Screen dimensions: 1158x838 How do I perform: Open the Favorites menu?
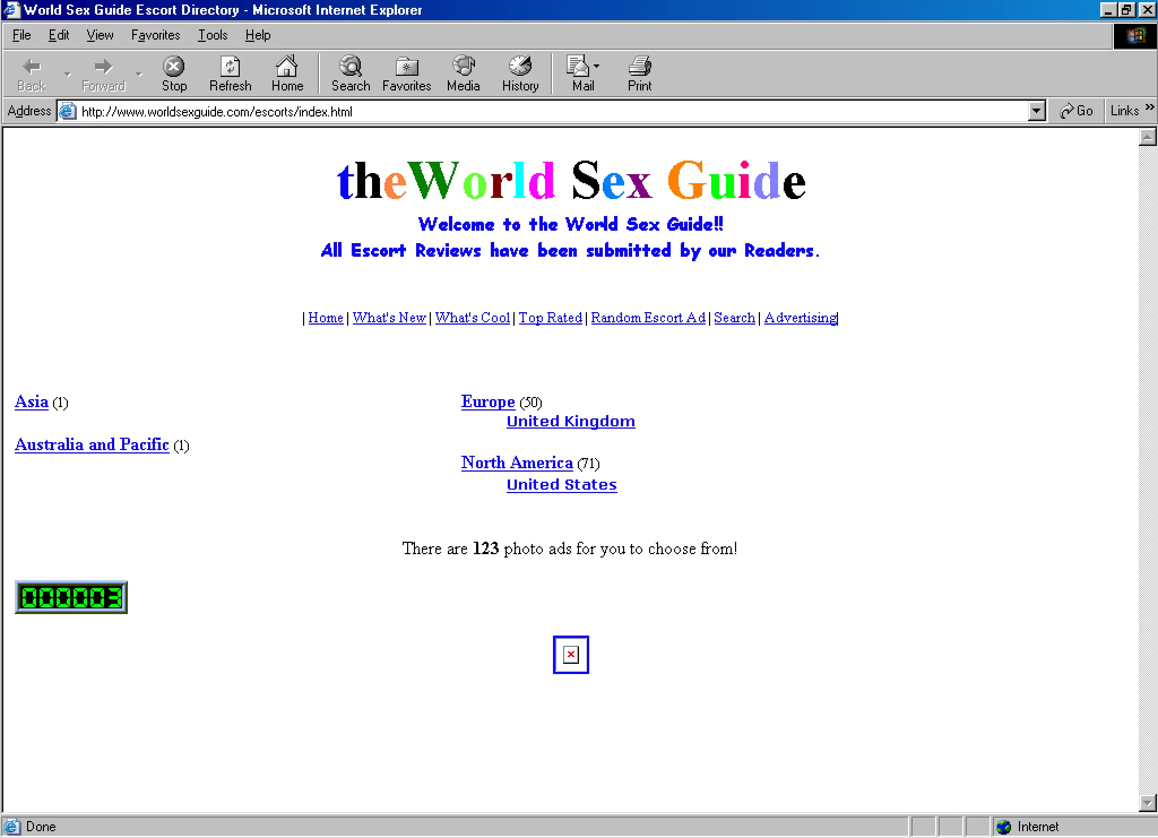155,35
